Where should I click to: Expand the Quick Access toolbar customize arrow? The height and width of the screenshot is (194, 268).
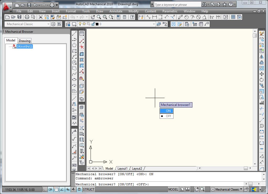[57, 5]
